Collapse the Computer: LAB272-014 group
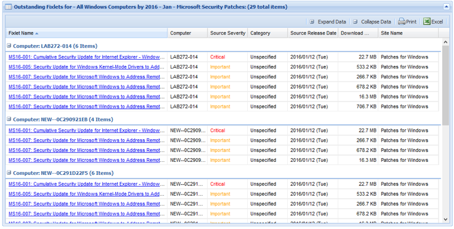The width and height of the screenshot is (454, 229). click(x=9, y=46)
